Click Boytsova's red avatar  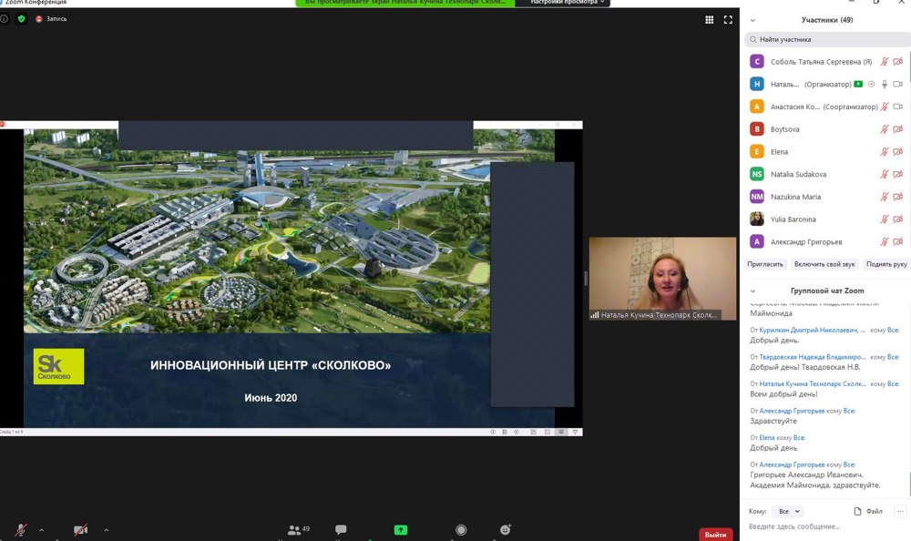tap(756, 129)
